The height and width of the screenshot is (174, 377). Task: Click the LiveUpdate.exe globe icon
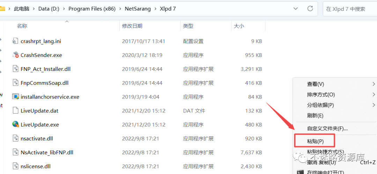(15, 125)
